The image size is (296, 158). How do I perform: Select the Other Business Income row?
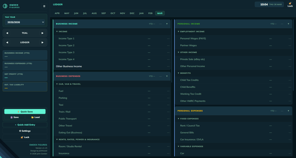tap(112, 66)
